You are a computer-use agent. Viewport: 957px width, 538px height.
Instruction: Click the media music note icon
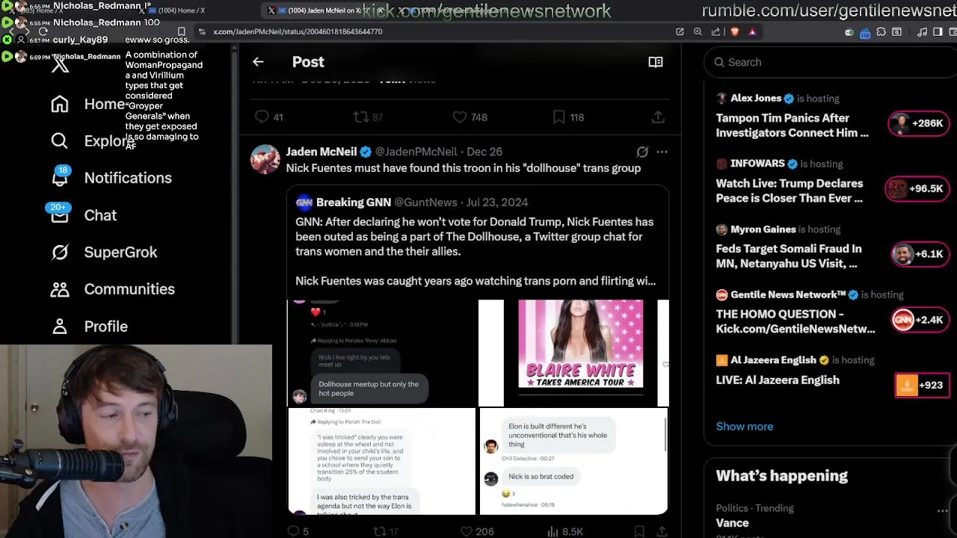click(x=922, y=32)
